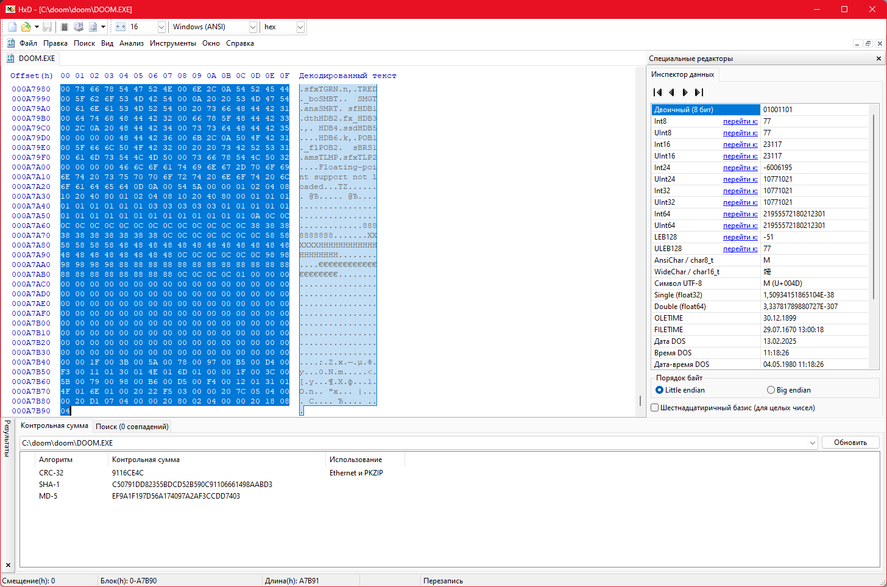Switch to Поиск (0 совпадений) tab
This screenshot has width=887, height=587.
pos(132,427)
